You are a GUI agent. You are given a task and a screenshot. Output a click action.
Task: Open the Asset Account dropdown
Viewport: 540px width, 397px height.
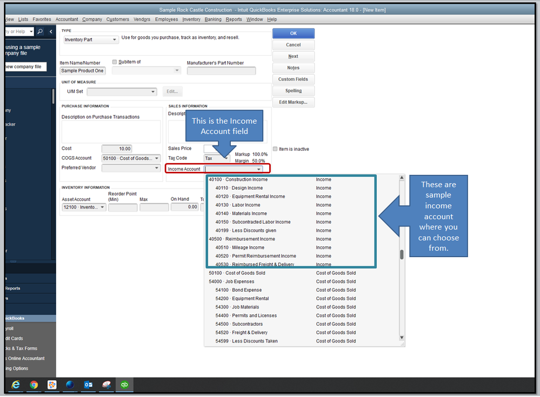pos(84,207)
